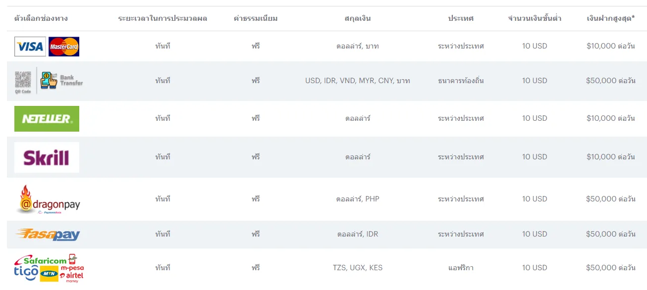The height and width of the screenshot is (290, 647).
Task: Choose the yellow MTN logo
Action: (49, 274)
